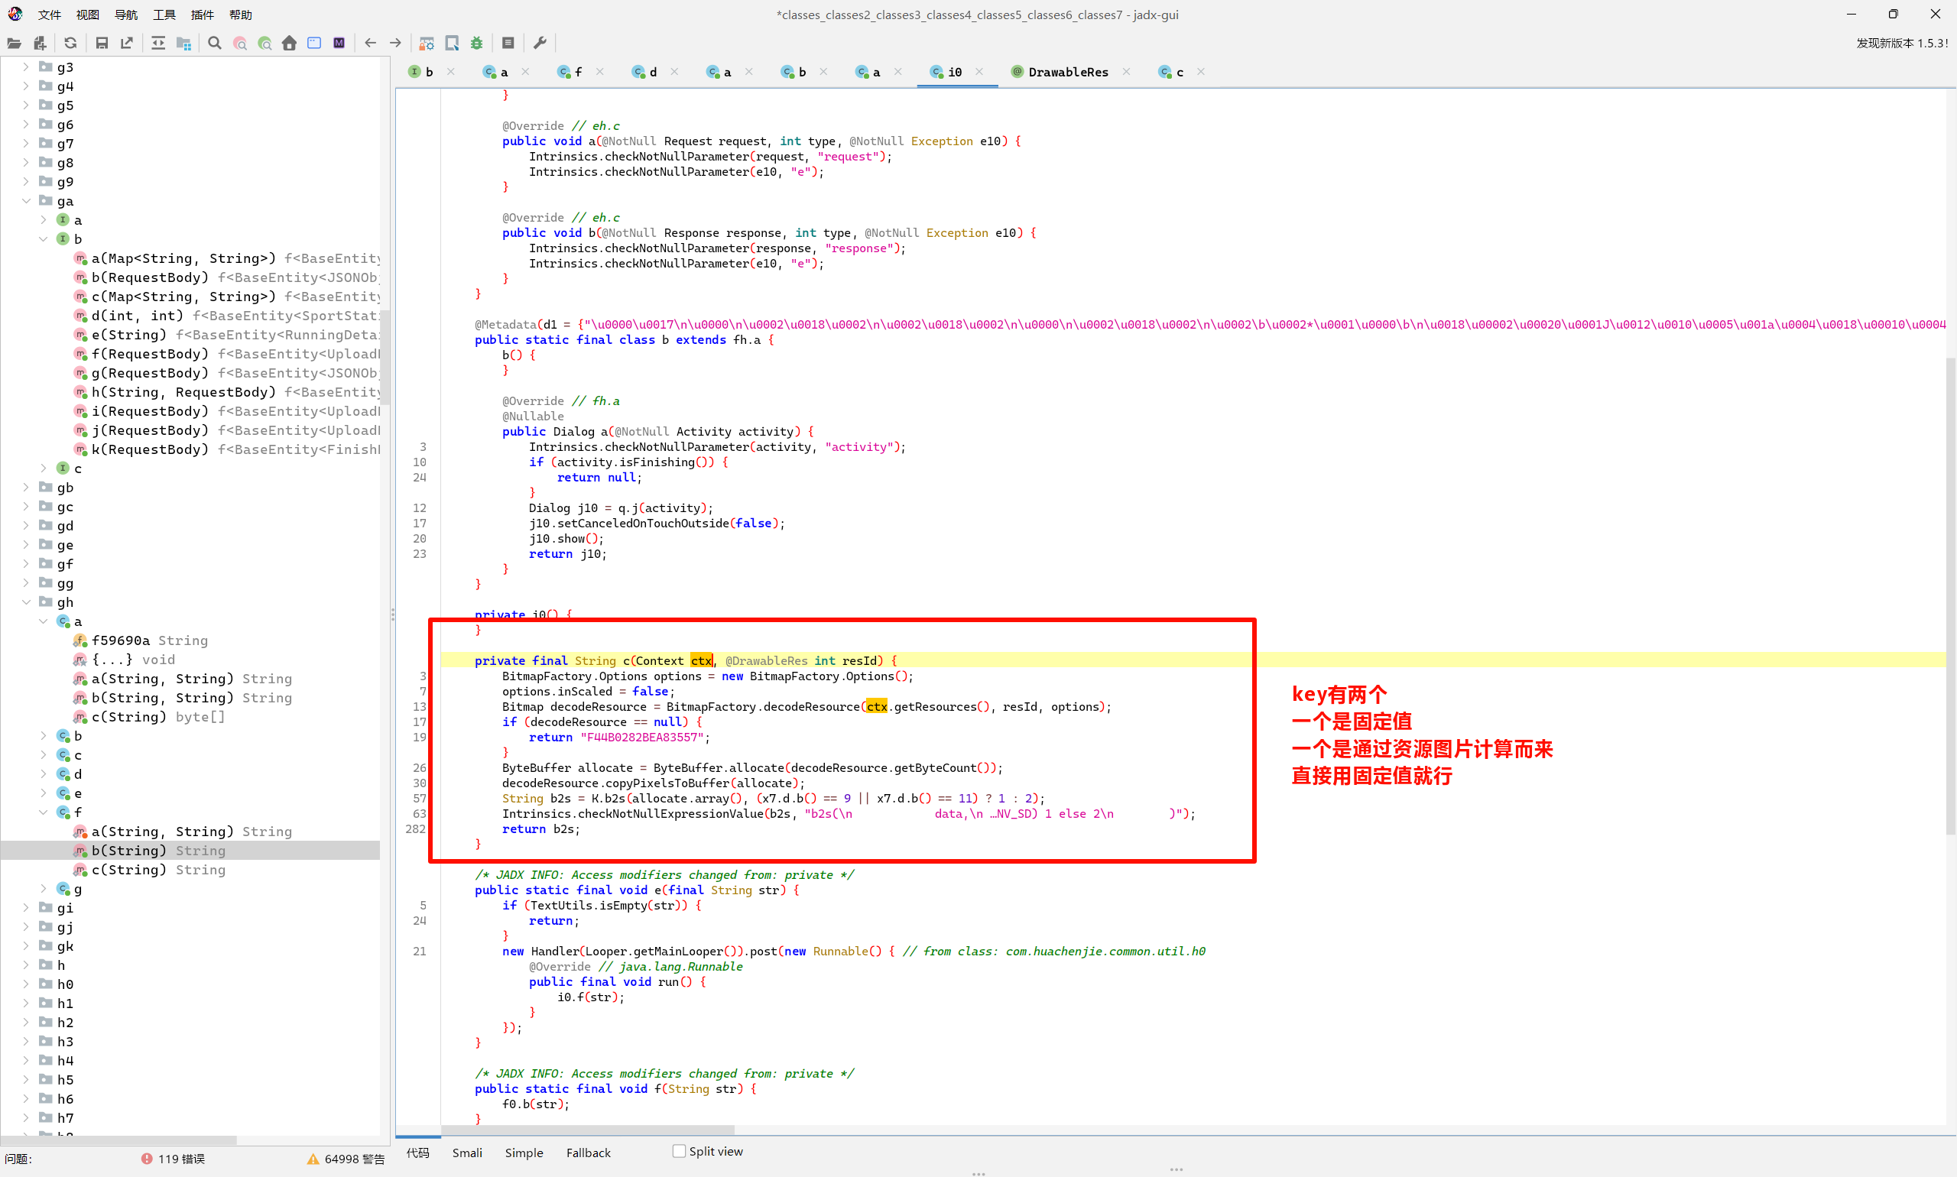Collapse the gh package node
This screenshot has width=1957, height=1177.
pyautogui.click(x=26, y=602)
